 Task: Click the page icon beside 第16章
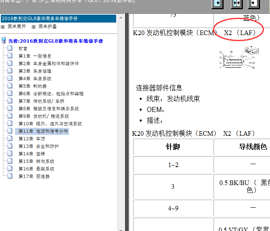click(10, 168)
